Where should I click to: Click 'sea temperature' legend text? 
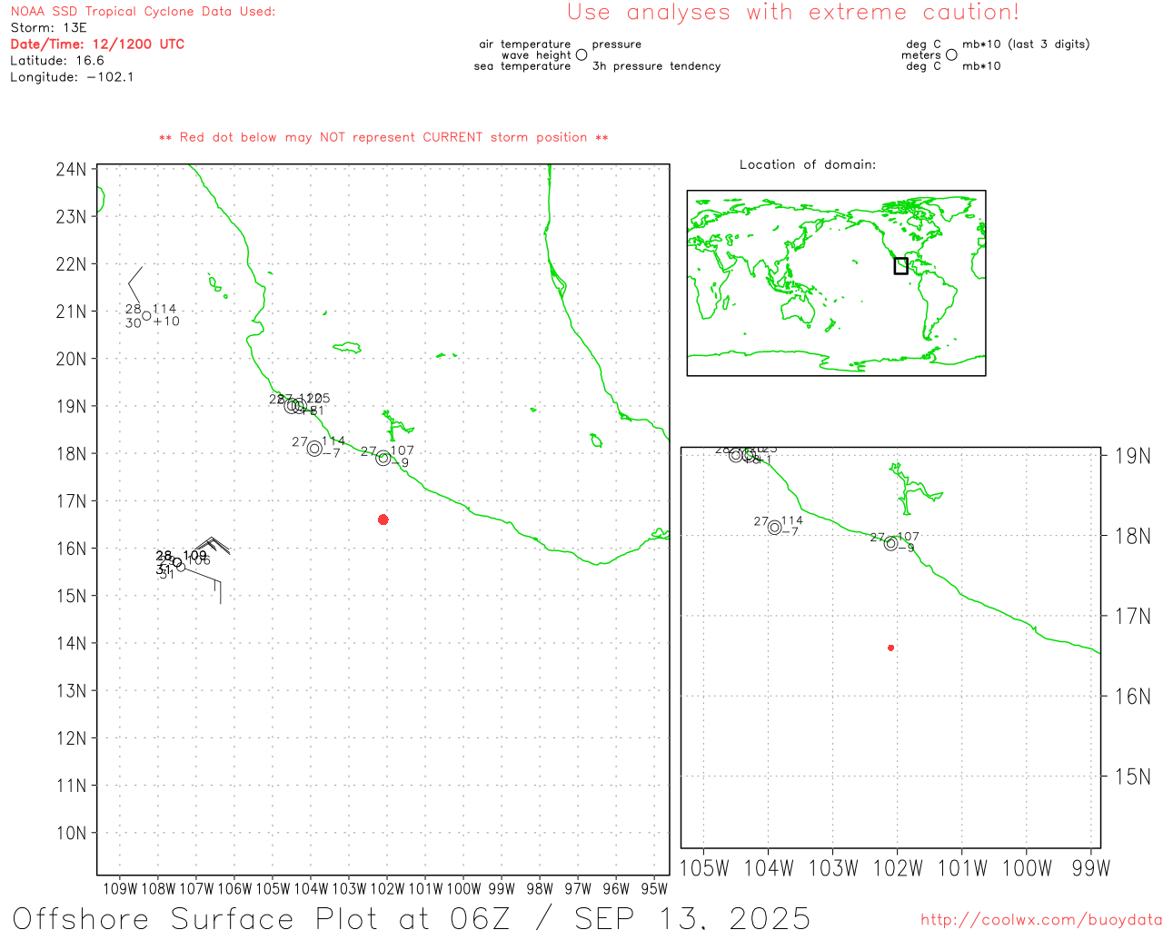click(x=522, y=66)
